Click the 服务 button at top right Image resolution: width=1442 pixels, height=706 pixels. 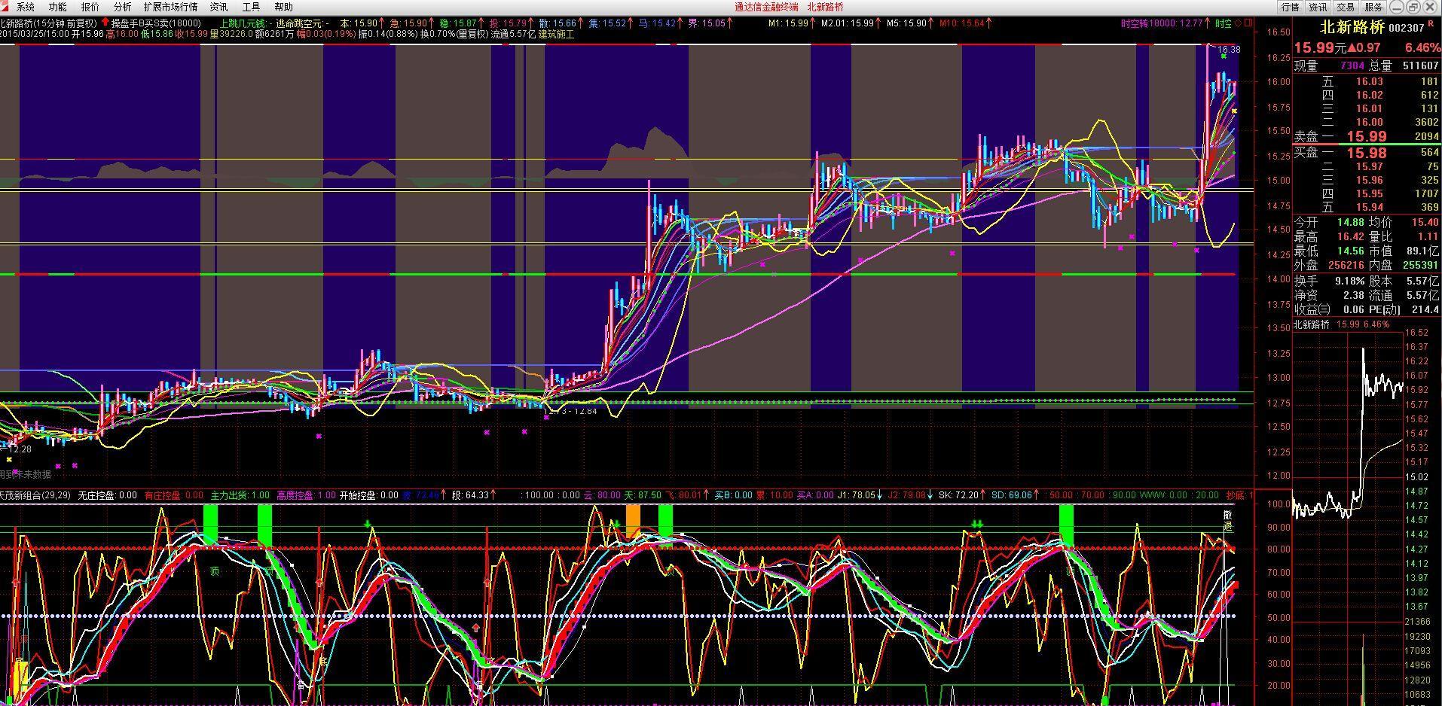click(x=1373, y=7)
